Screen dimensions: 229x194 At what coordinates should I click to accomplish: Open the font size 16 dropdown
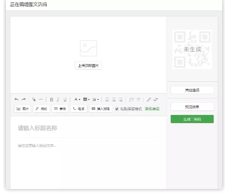(x=96, y=99)
